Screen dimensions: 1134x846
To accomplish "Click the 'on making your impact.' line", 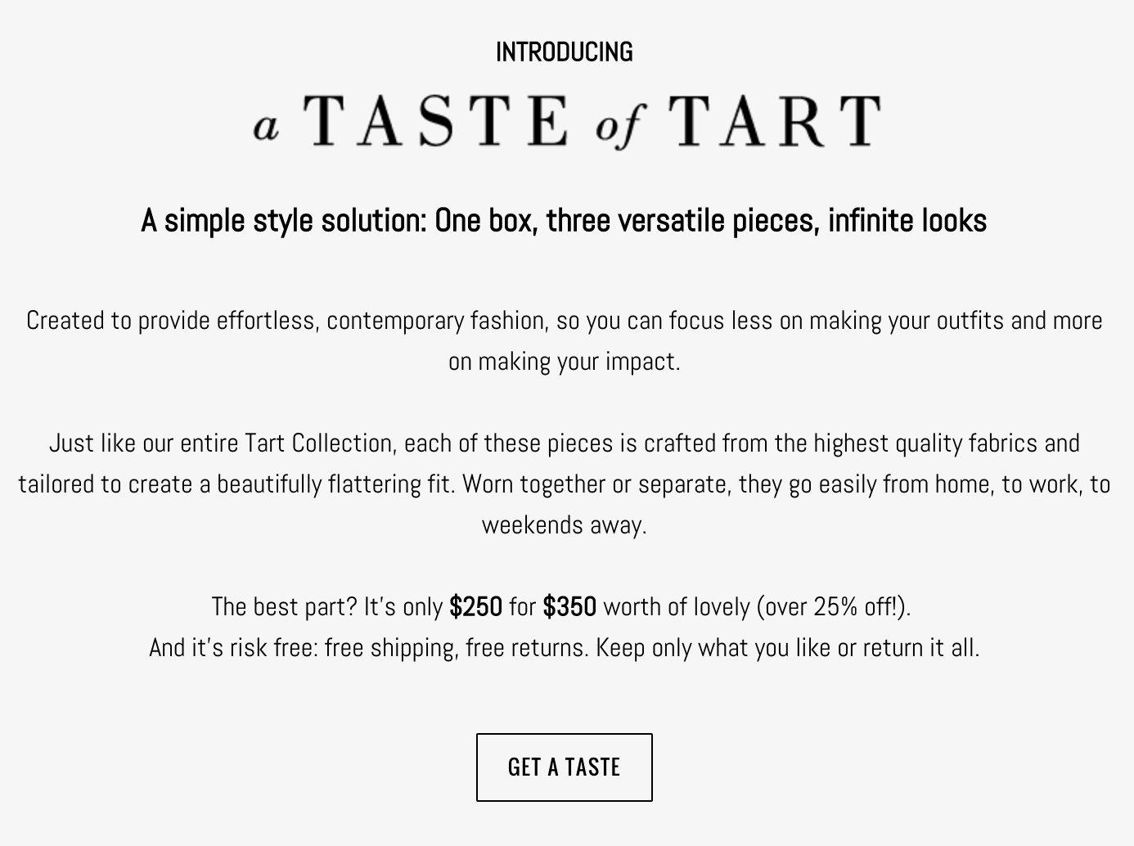I will [x=565, y=361].
